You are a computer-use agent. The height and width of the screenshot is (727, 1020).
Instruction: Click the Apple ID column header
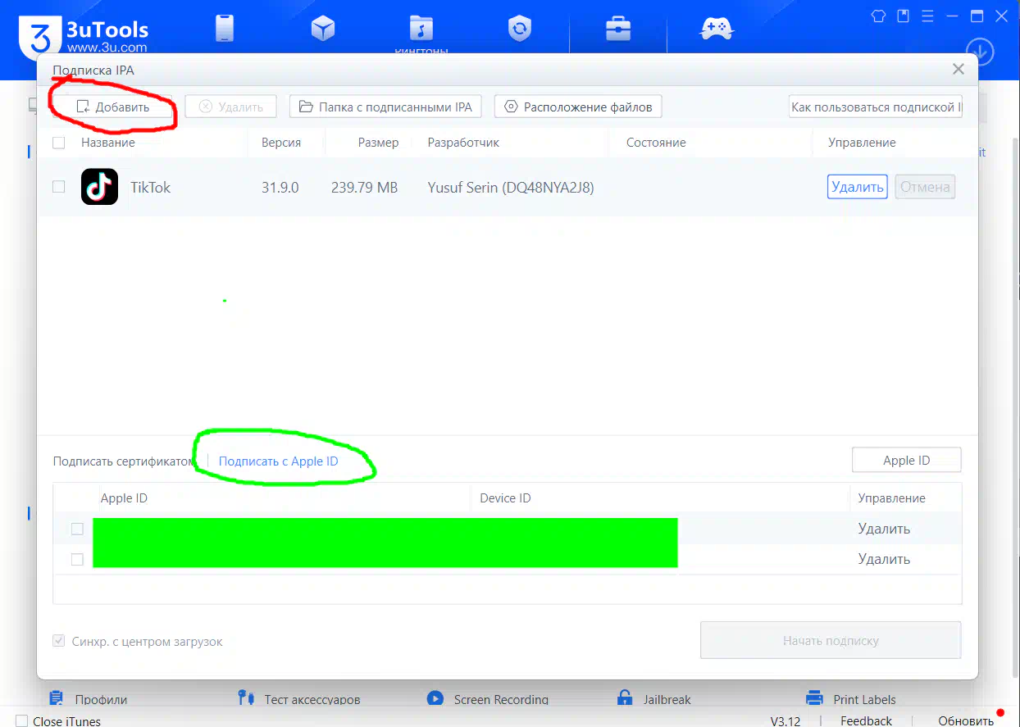pyautogui.click(x=124, y=498)
